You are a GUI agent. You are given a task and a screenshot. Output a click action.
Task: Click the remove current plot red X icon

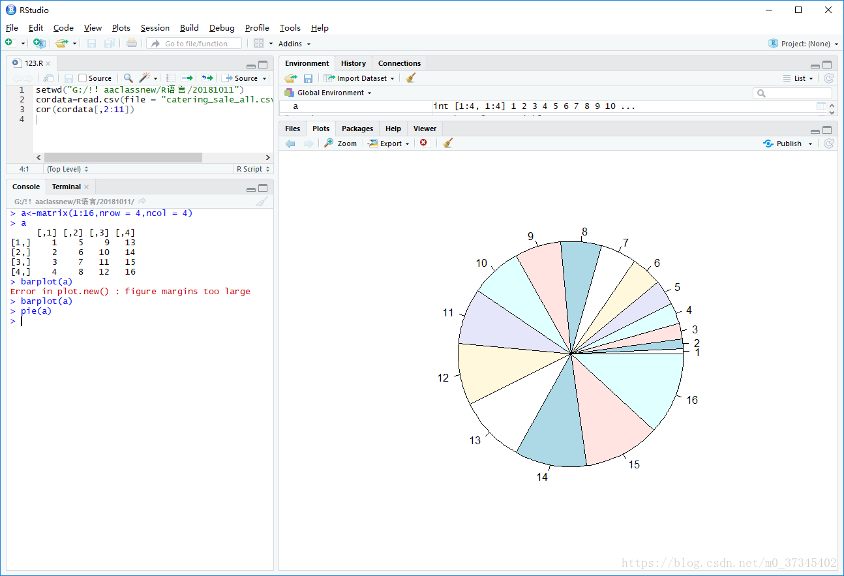pyautogui.click(x=424, y=143)
